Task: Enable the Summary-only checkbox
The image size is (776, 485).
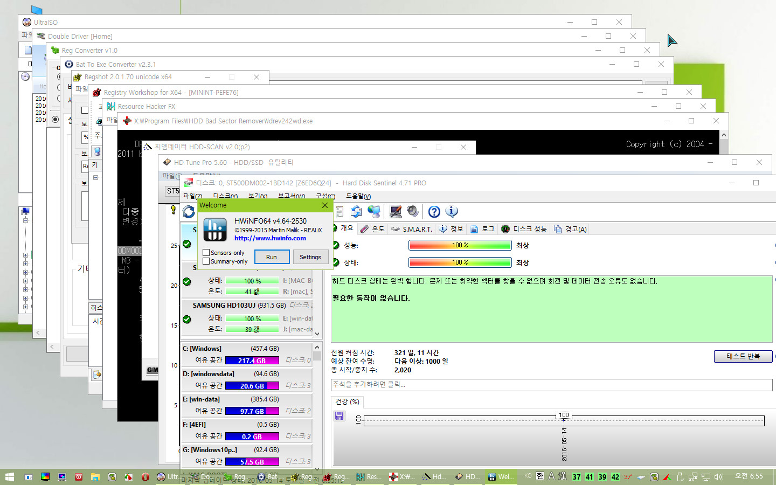Action: [206, 261]
